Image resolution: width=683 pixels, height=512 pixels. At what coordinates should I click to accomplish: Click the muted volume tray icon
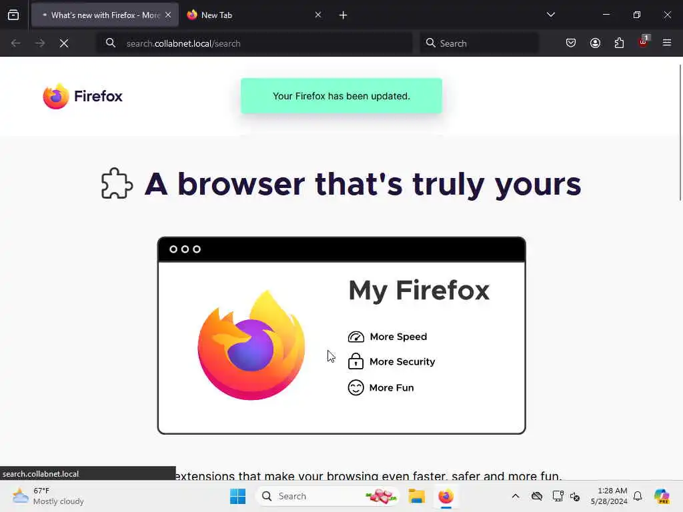click(x=575, y=496)
